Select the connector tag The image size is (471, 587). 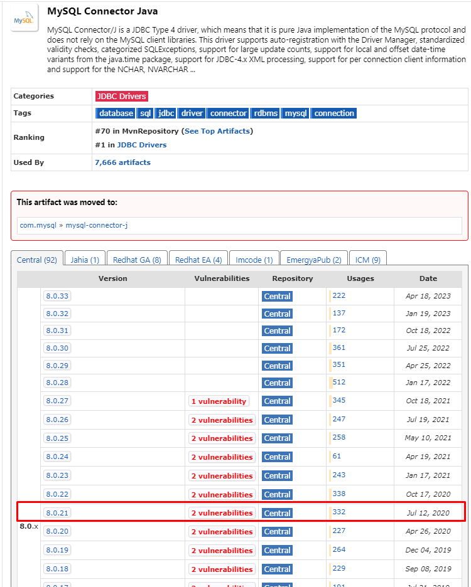[x=228, y=113]
